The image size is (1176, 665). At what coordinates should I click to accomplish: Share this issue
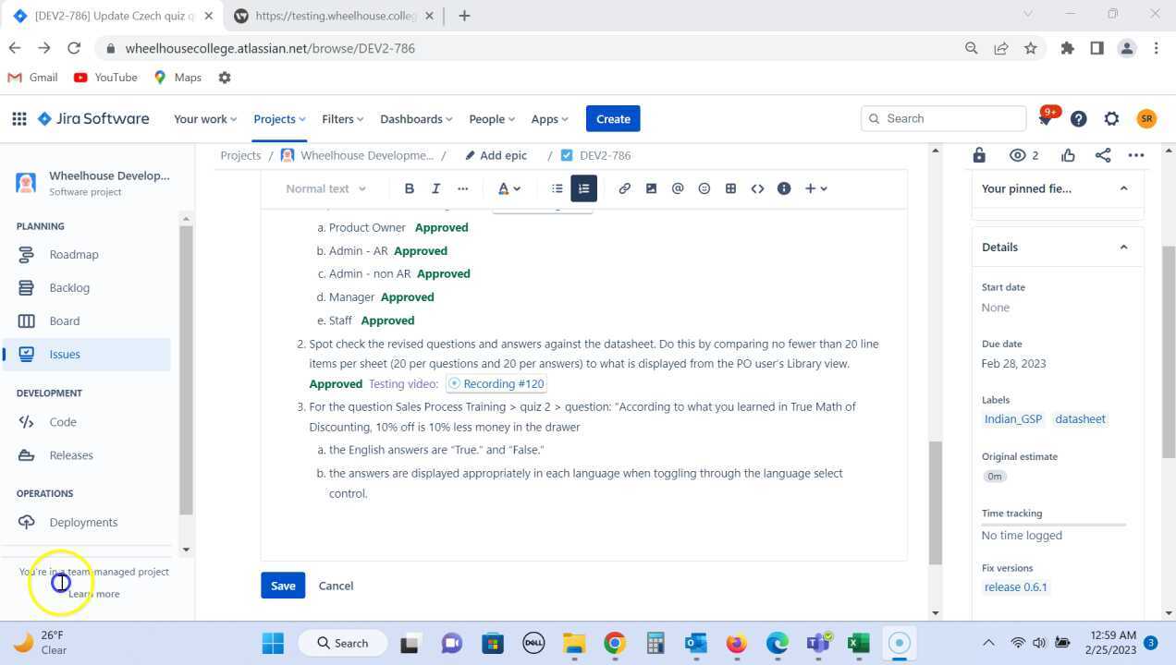pos(1103,155)
